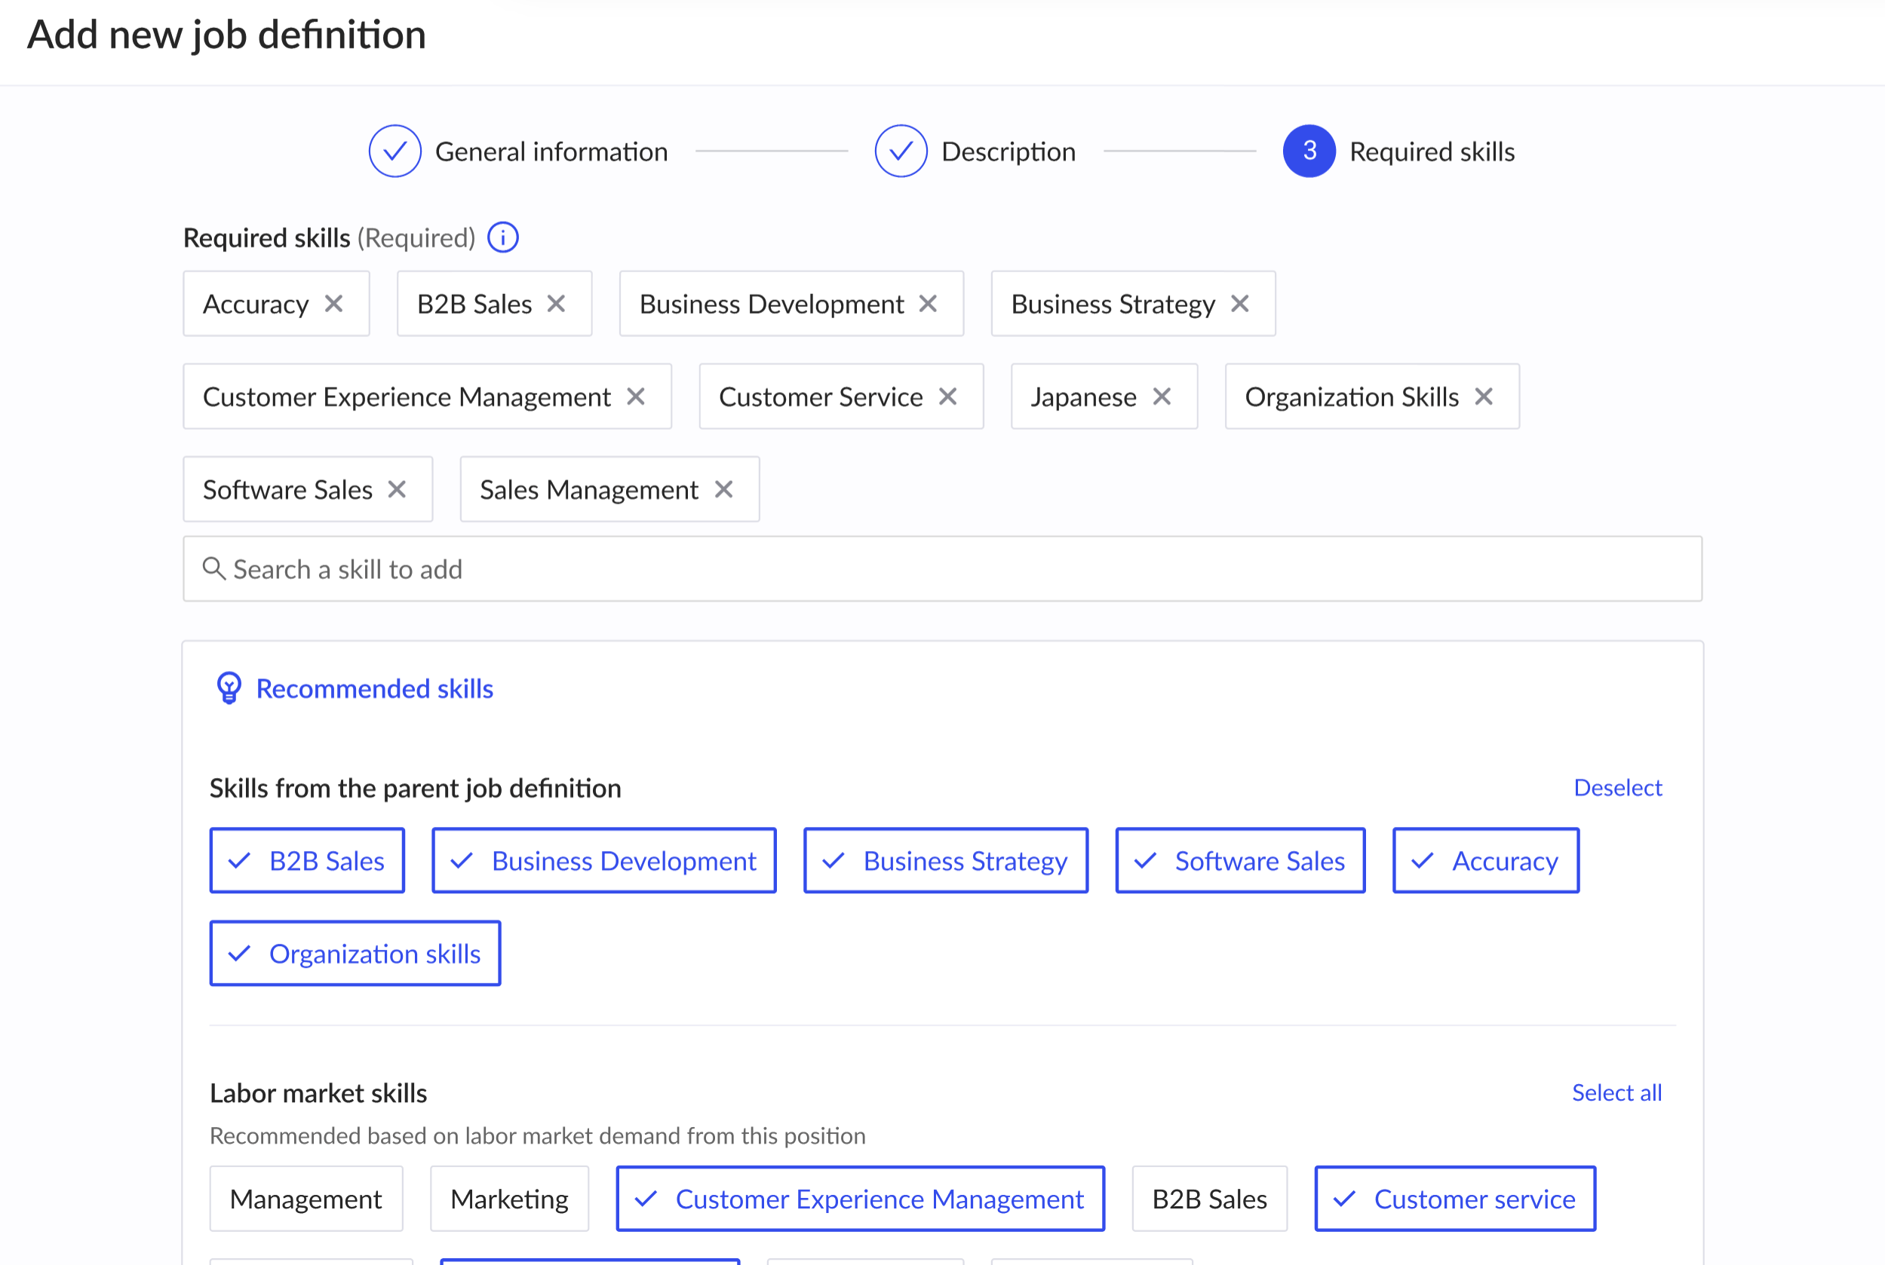This screenshot has height=1265, width=1885.
Task: Remove the B2B Sales required skill tag
Action: pyautogui.click(x=555, y=303)
